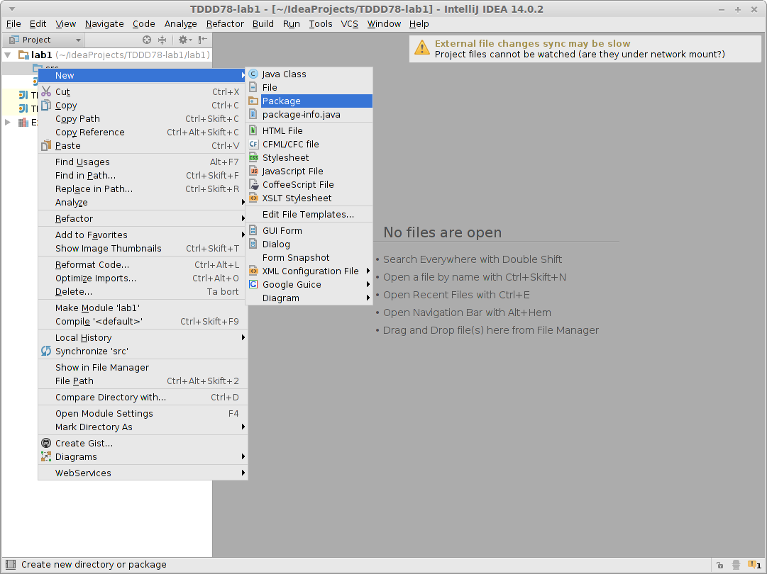Viewport: 767px width, 574px height.
Task: Click the tool windows icon in status bar
Action: (11, 565)
